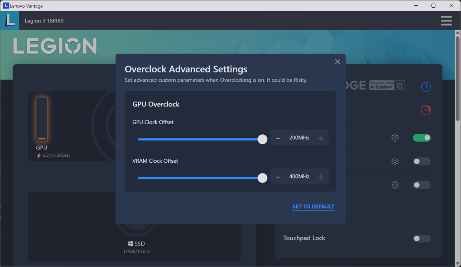Open settings gear beside the green toggle
Viewport: 461px width, 267px height.
coord(395,138)
